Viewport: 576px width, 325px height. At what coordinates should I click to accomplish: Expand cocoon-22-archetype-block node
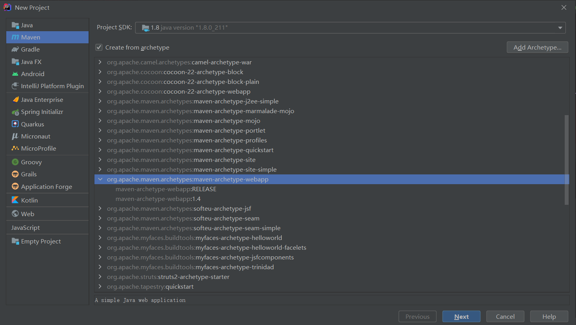click(x=100, y=72)
